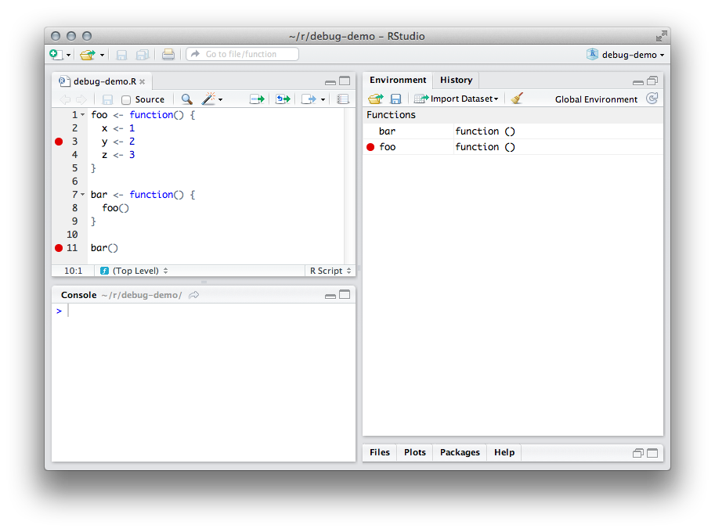715x532 pixels.
Task: Click the New File icon in main toolbar
Action: (x=56, y=54)
